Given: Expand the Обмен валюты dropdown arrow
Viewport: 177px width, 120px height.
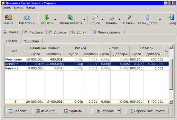Looking at the screenshot, I should pyautogui.click(x=84, y=20).
